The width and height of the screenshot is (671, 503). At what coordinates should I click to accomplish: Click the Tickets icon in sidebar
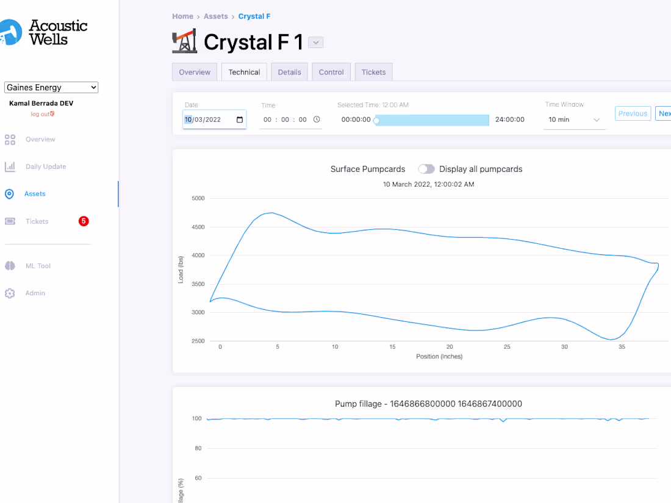point(10,221)
